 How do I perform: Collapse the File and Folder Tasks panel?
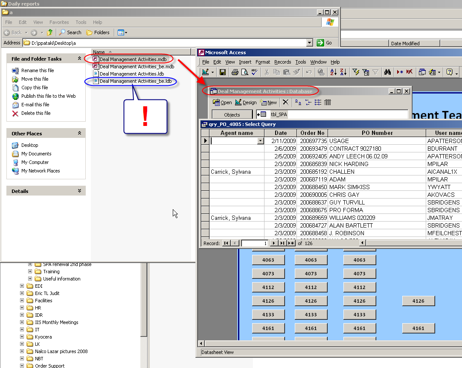pyautogui.click(x=79, y=59)
